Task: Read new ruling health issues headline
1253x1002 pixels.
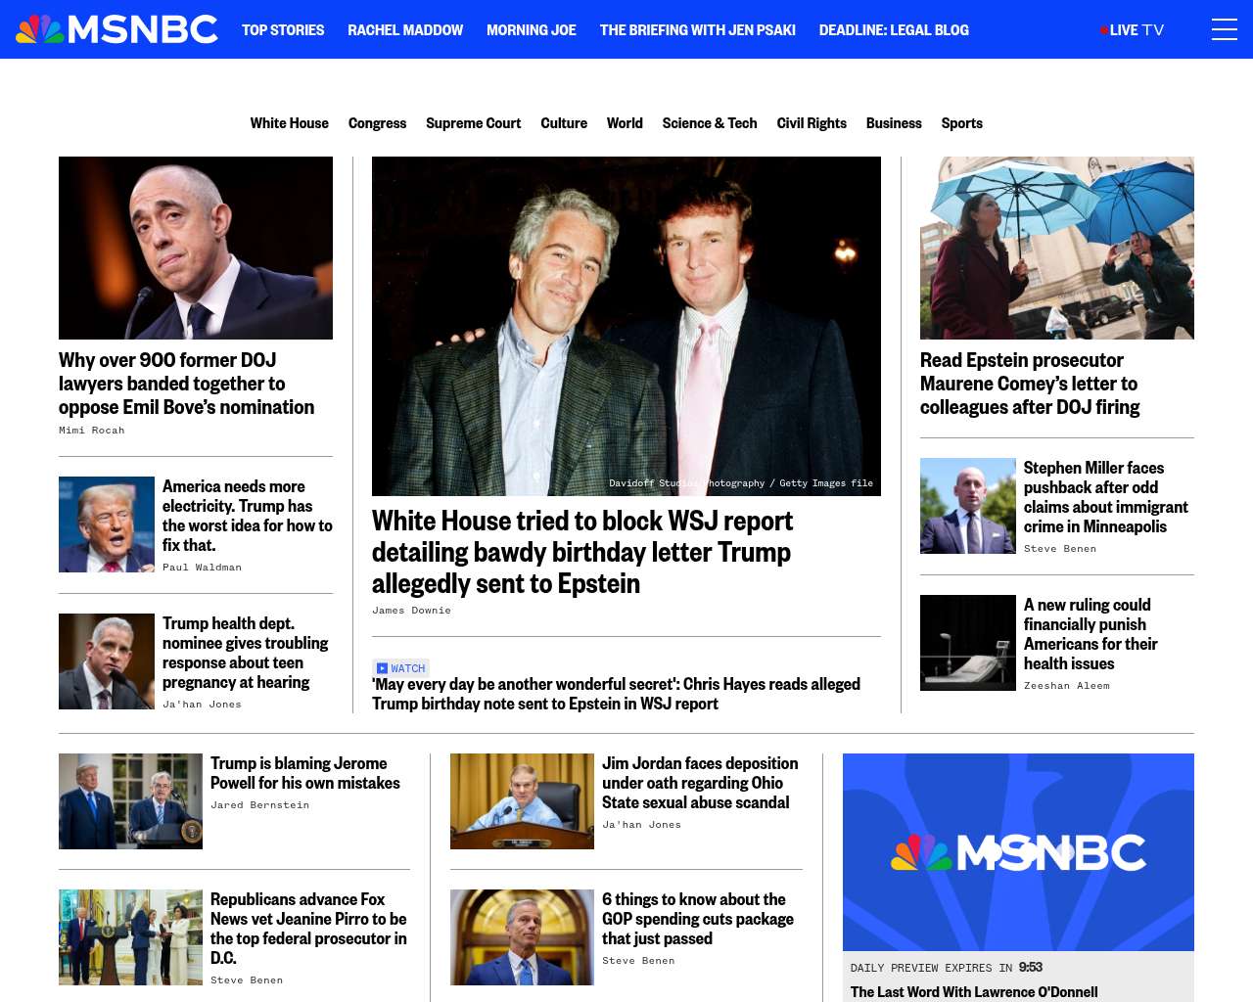Action: click(x=1091, y=634)
